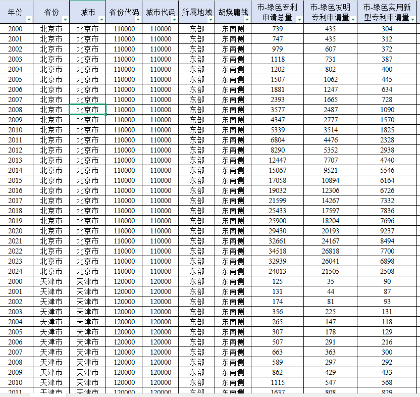
Task: Expand the 城市代码 filter dropdown
Action: [x=174, y=19]
